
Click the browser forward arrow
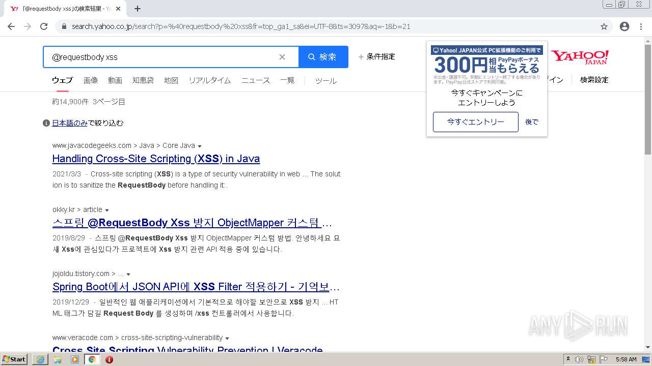tap(28, 26)
